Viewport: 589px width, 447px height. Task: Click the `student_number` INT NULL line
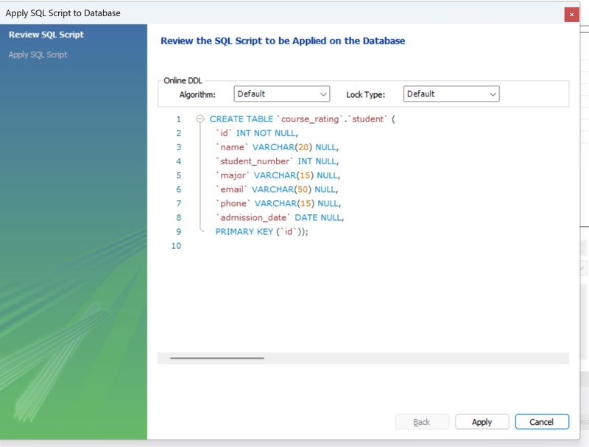point(277,161)
